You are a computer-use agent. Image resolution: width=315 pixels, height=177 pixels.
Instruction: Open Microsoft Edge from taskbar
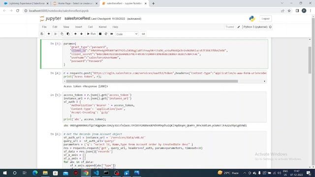pos(35,173)
